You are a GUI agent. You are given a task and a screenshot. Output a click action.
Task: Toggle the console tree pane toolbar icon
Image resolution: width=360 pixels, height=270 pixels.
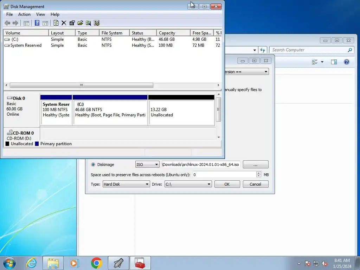(x=26, y=23)
